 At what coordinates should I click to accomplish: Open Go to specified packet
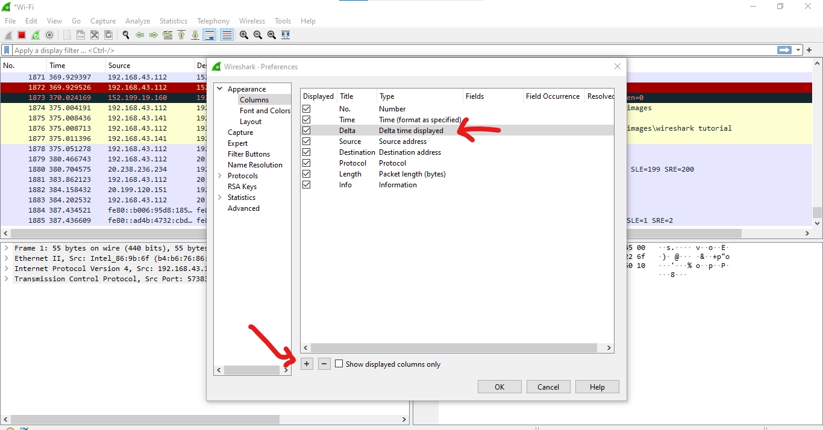pyautogui.click(x=167, y=35)
